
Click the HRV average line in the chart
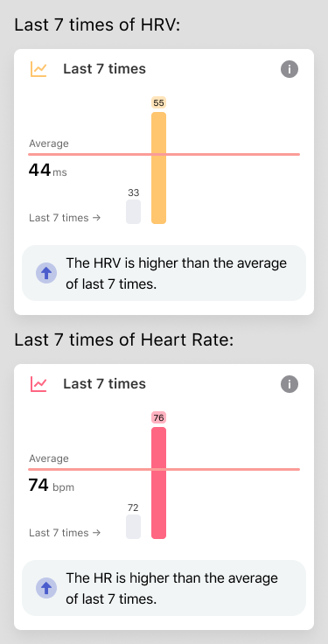pyautogui.click(x=164, y=154)
